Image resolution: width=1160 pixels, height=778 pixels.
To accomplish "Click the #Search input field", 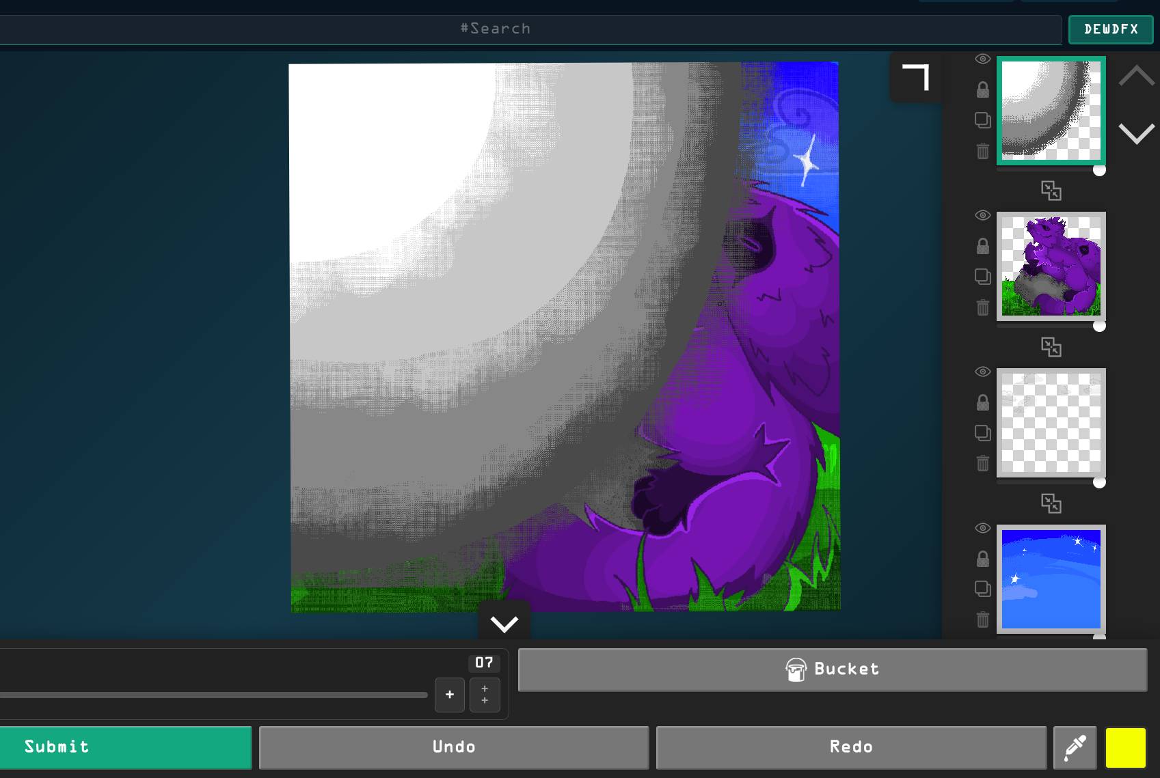I will [x=530, y=29].
